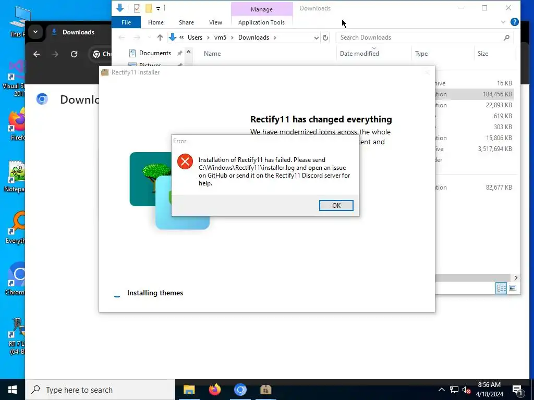Click the Chrome back arrow
The height and width of the screenshot is (400, 534).
click(x=37, y=54)
